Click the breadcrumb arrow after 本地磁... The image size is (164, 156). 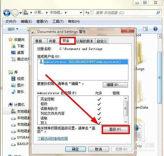(66, 13)
